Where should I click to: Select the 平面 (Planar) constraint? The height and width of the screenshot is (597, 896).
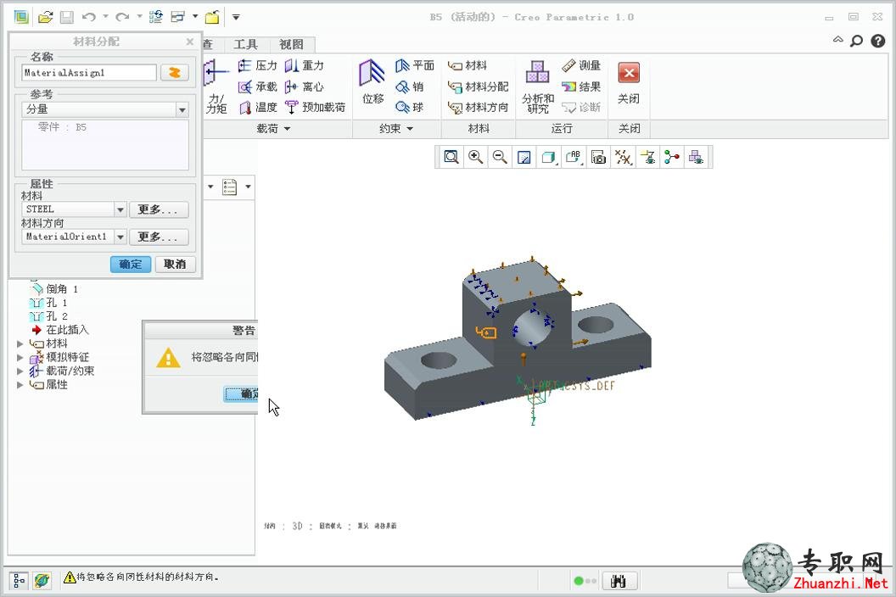click(x=415, y=65)
